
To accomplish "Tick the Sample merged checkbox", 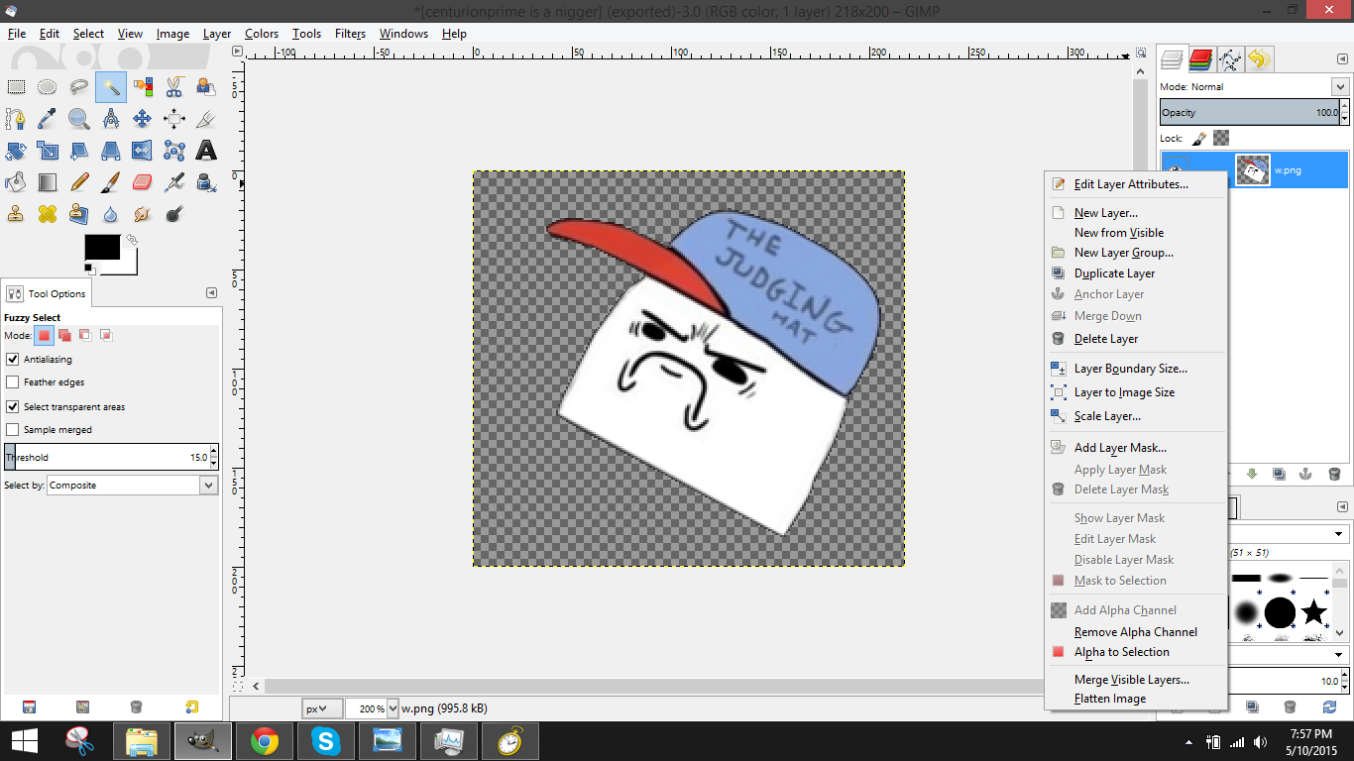I will tap(13, 430).
